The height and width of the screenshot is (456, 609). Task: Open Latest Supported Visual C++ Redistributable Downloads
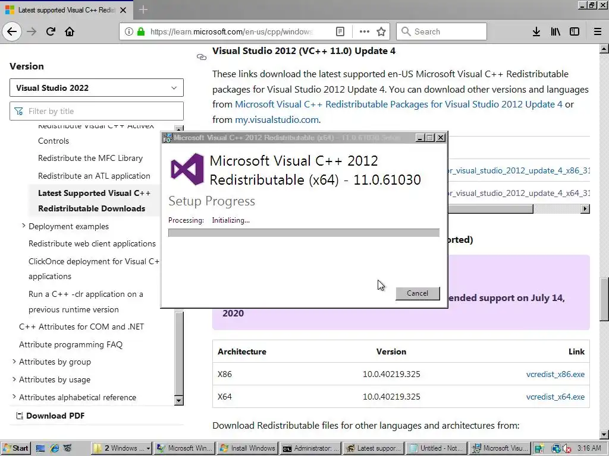point(94,201)
